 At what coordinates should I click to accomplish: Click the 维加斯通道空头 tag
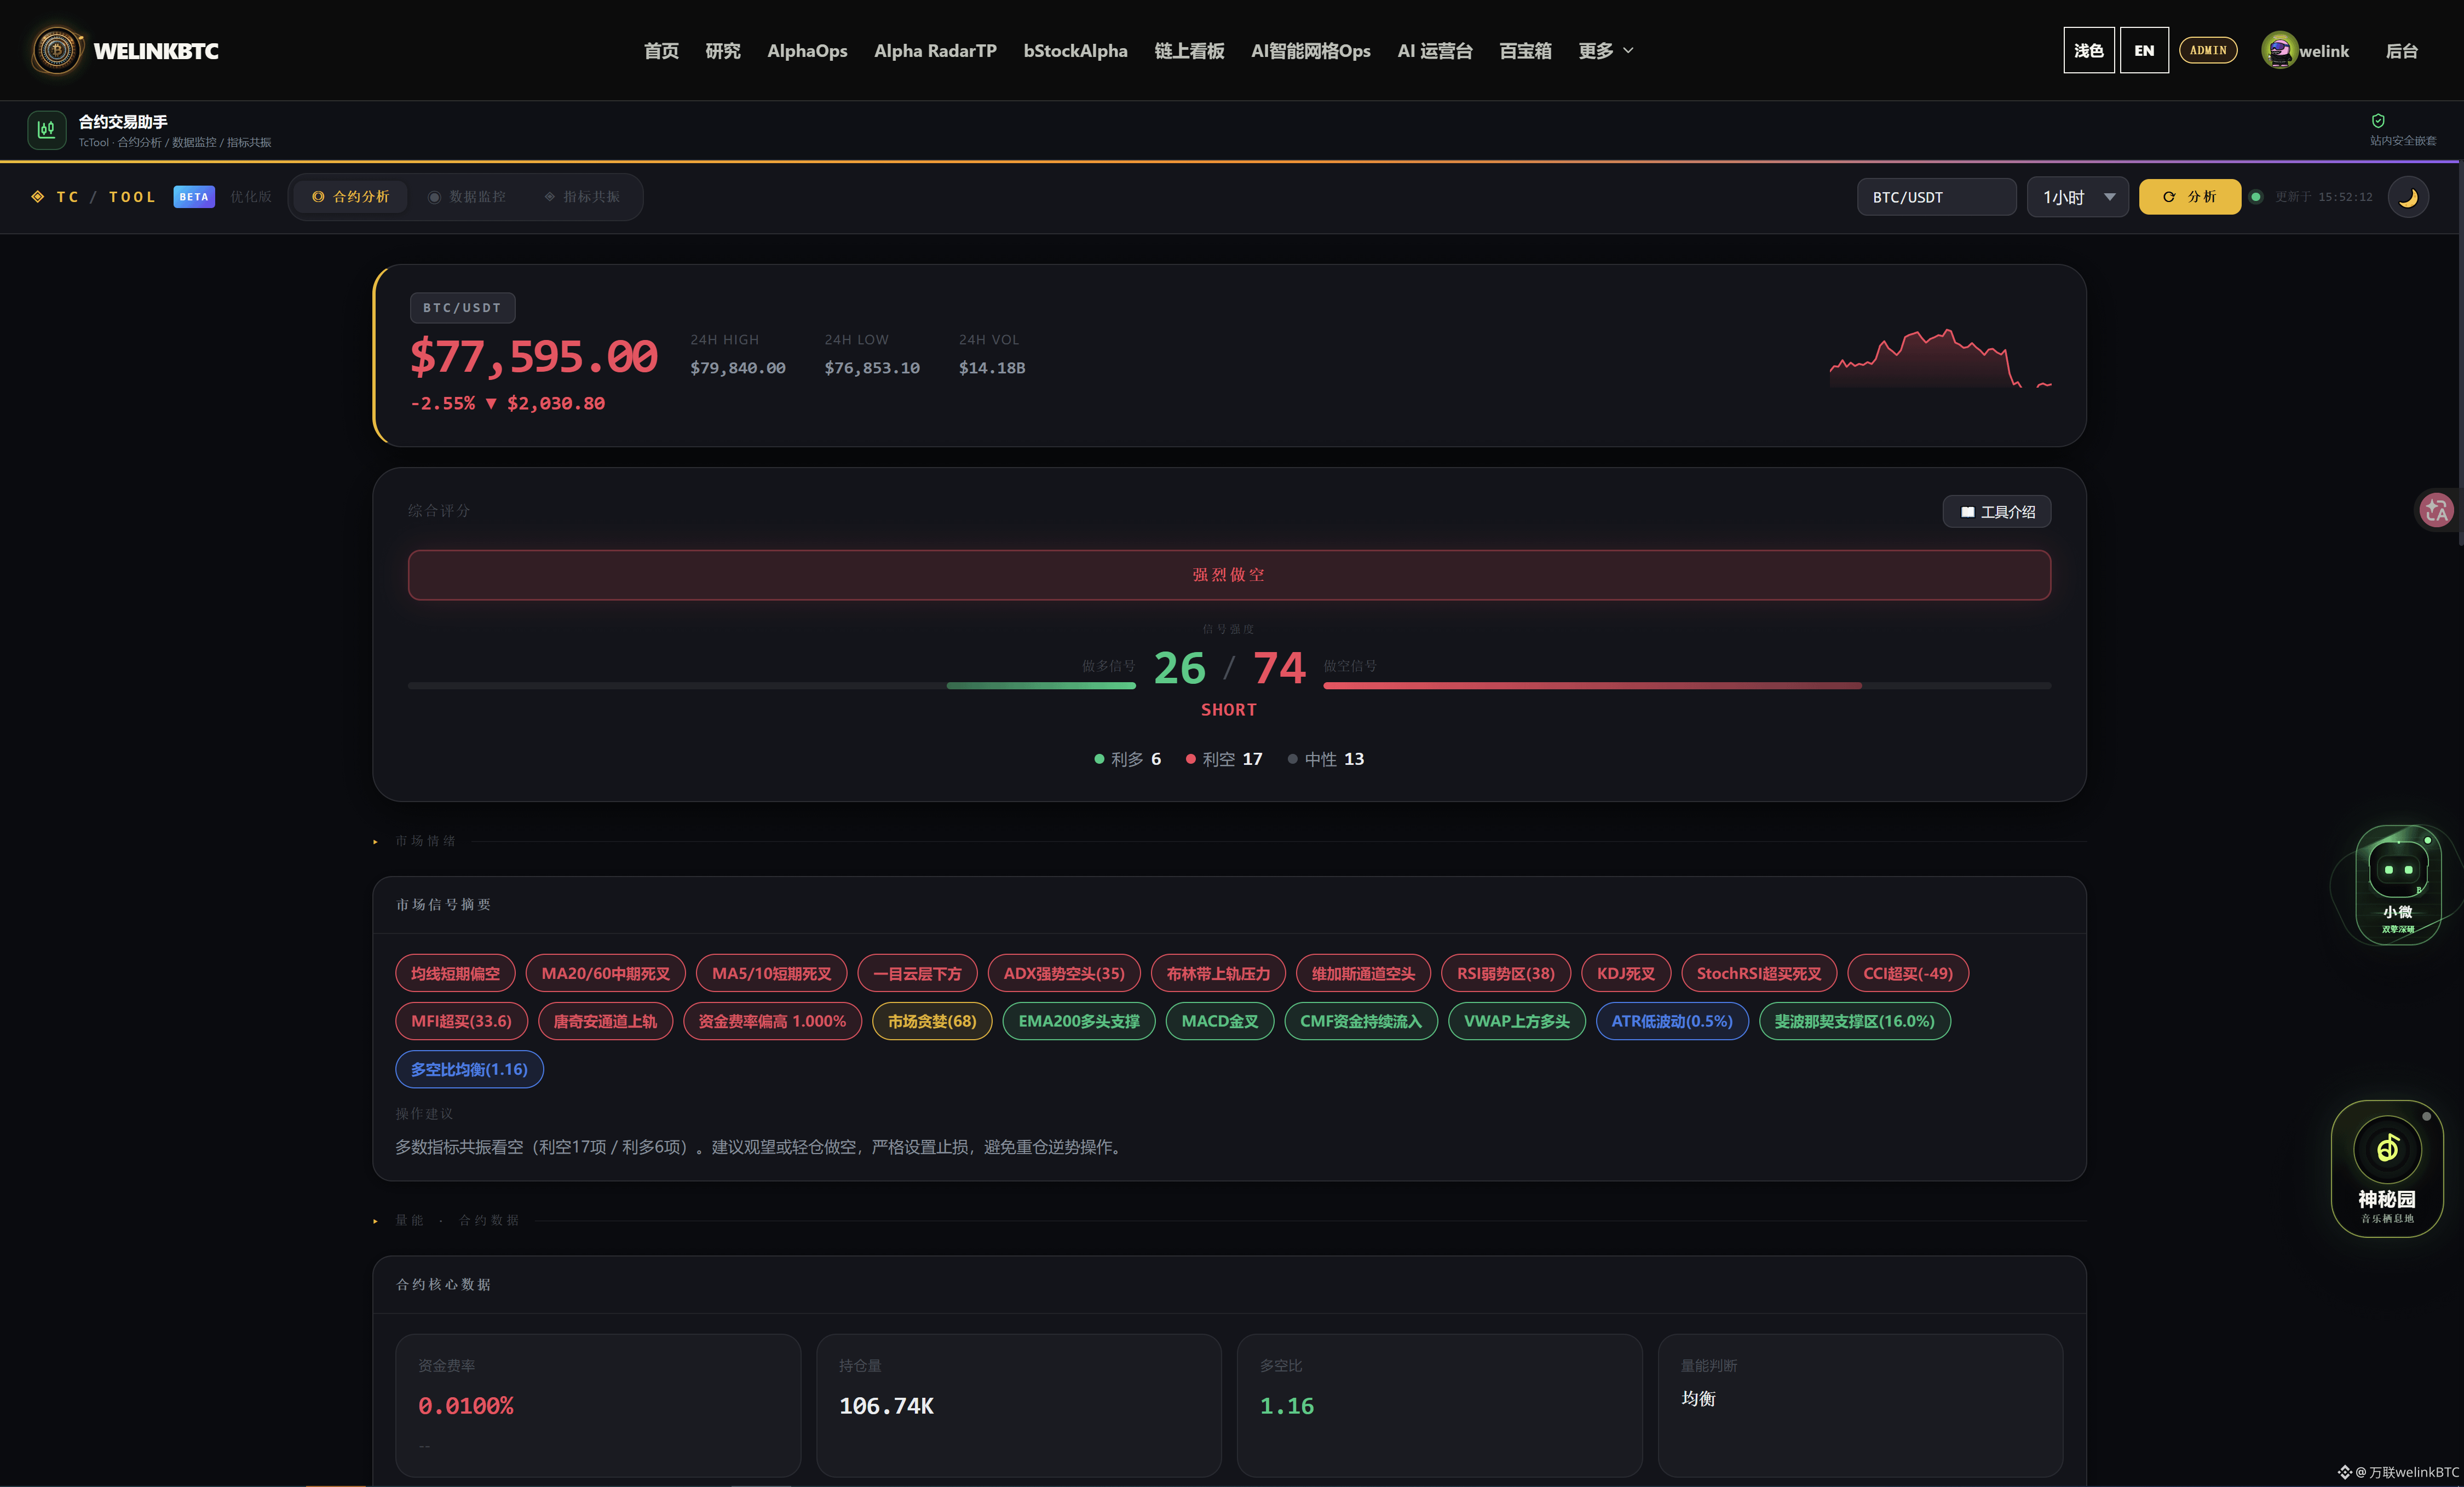tap(1363, 973)
